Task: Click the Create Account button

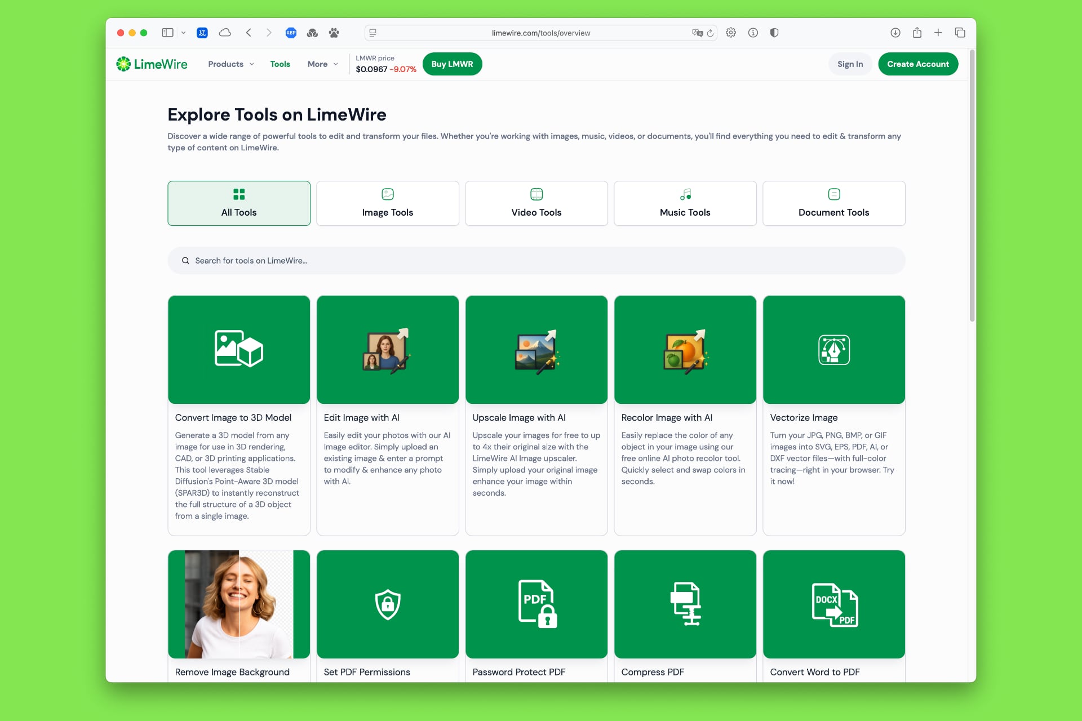Action: (918, 64)
